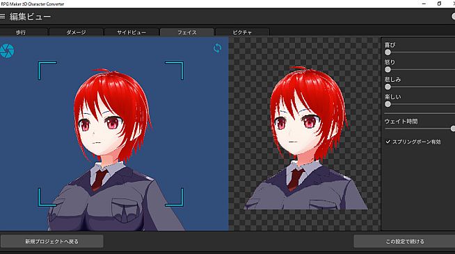
Task: Click the round icon right of the header
Action: click(x=453, y=17)
